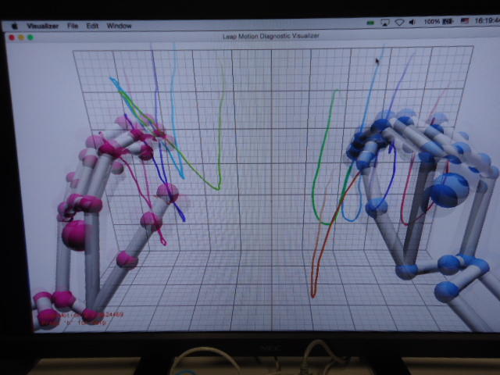Open the Edit menu

pos(92,26)
